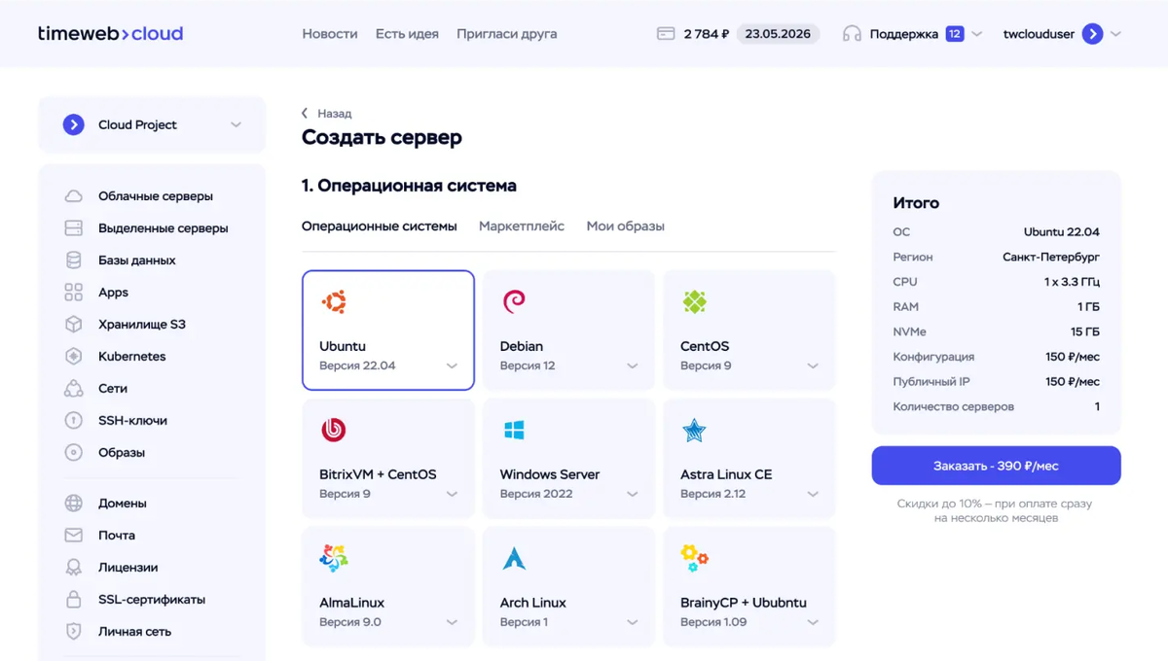Open the Поддержка link
This screenshot has height=661, width=1168.
coord(904,34)
